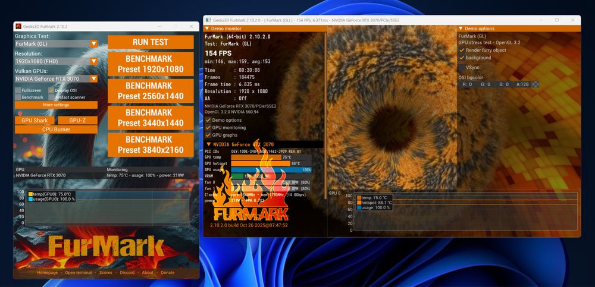Open the Homepage link

tap(48, 273)
